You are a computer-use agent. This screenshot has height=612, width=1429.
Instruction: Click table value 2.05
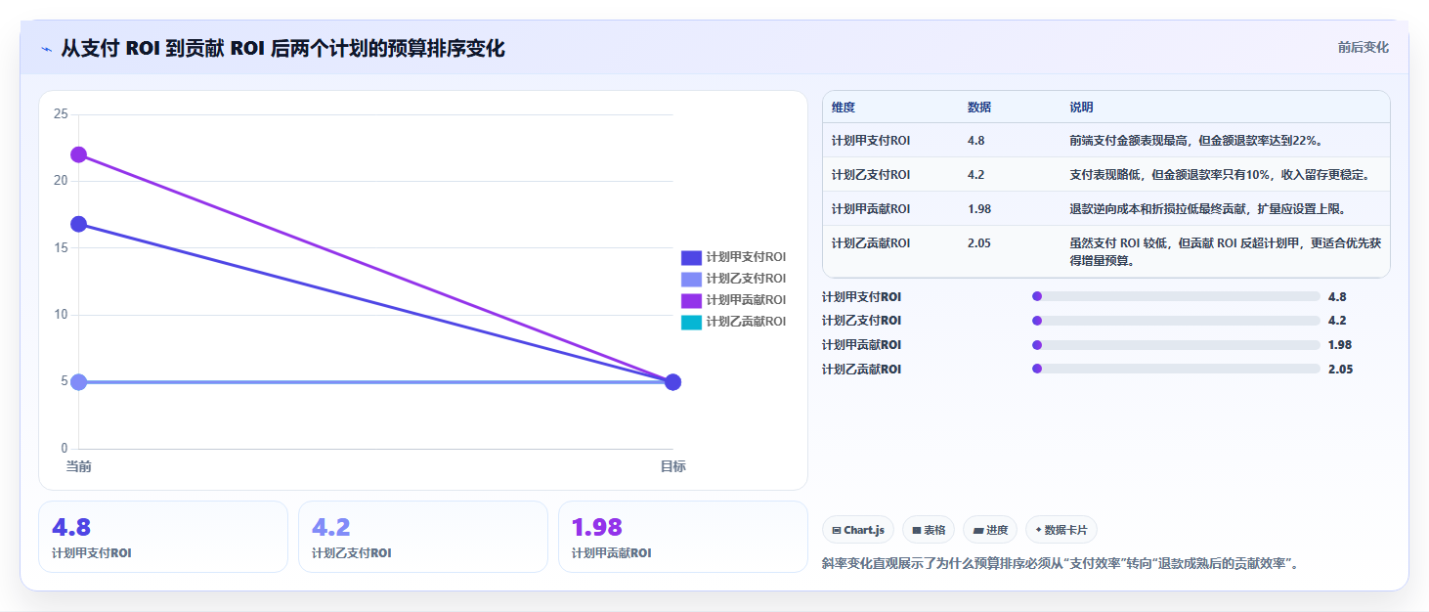click(x=979, y=243)
